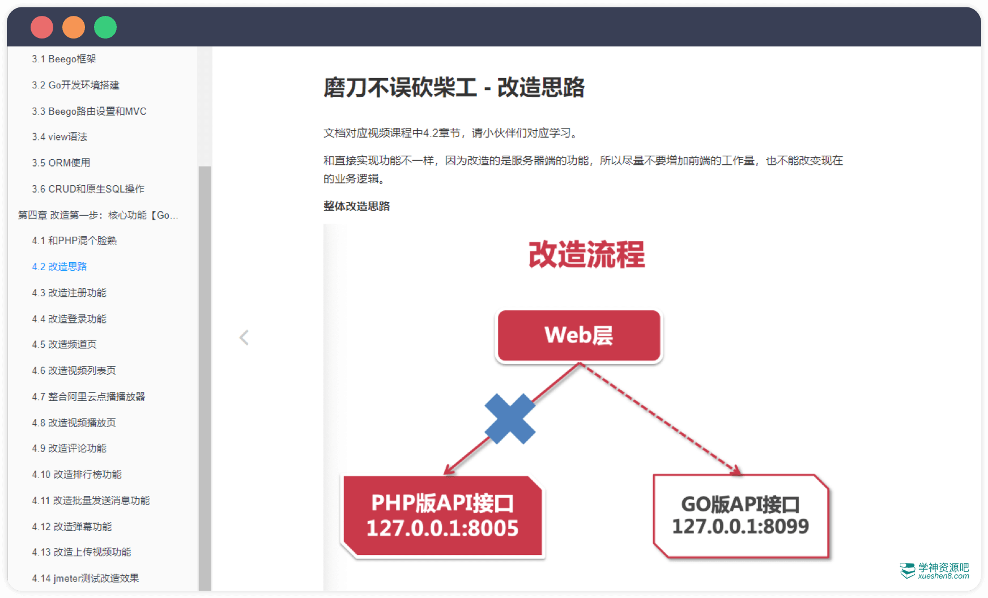Open section 3.2 Go开发环境搭建
The height and width of the screenshot is (598, 988).
(x=75, y=85)
